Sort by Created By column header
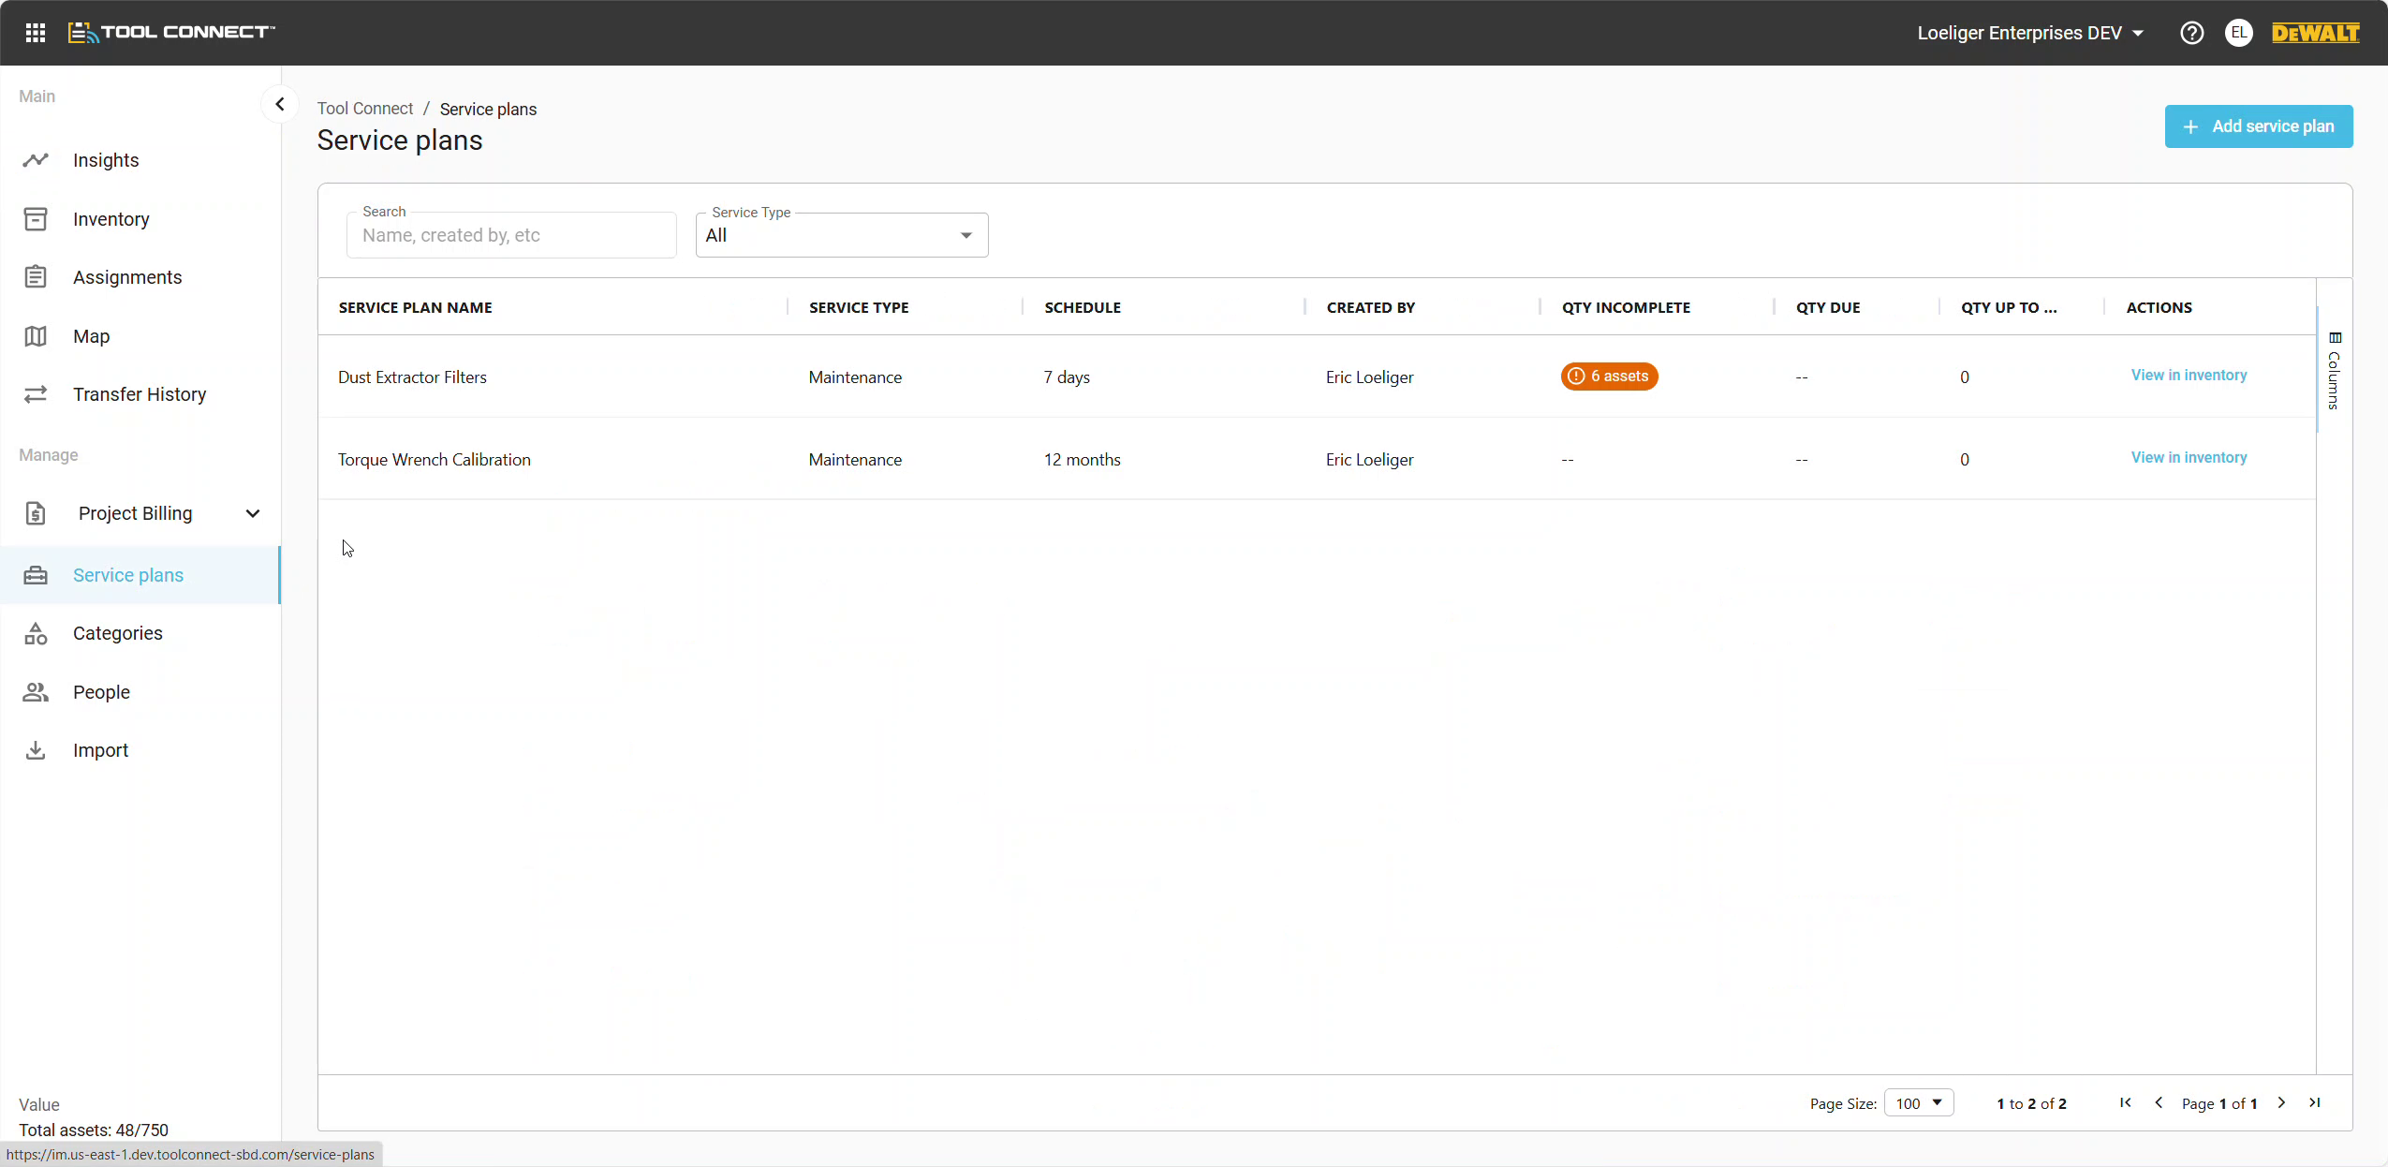 (x=1371, y=307)
